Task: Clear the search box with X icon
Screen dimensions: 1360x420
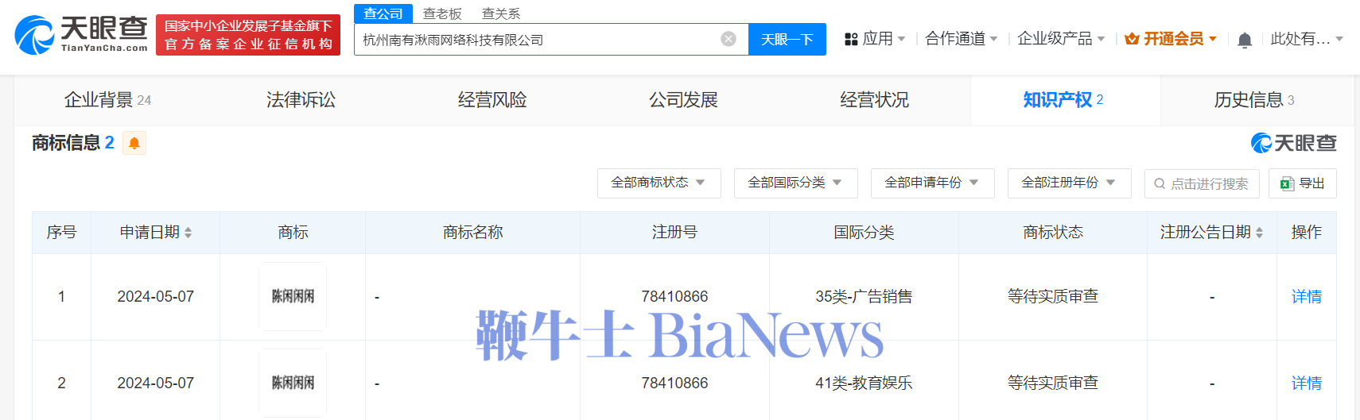Action: coord(728,39)
